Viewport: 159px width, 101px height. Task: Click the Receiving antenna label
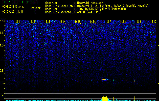tap(58, 12)
